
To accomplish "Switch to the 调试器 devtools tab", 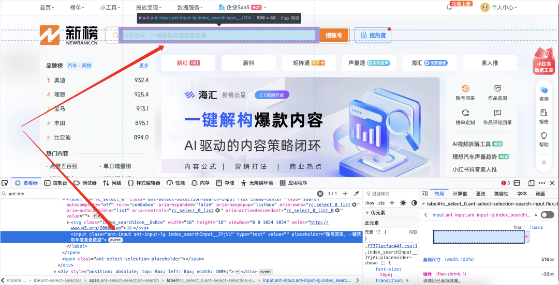I will point(85,183).
